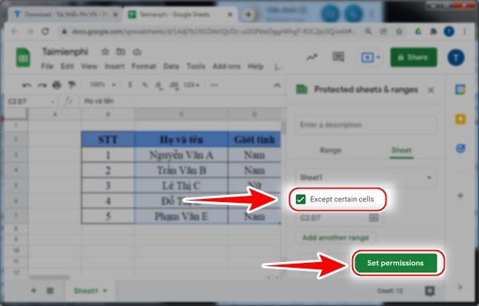Open the Tools menu

pyautogui.click(x=196, y=66)
